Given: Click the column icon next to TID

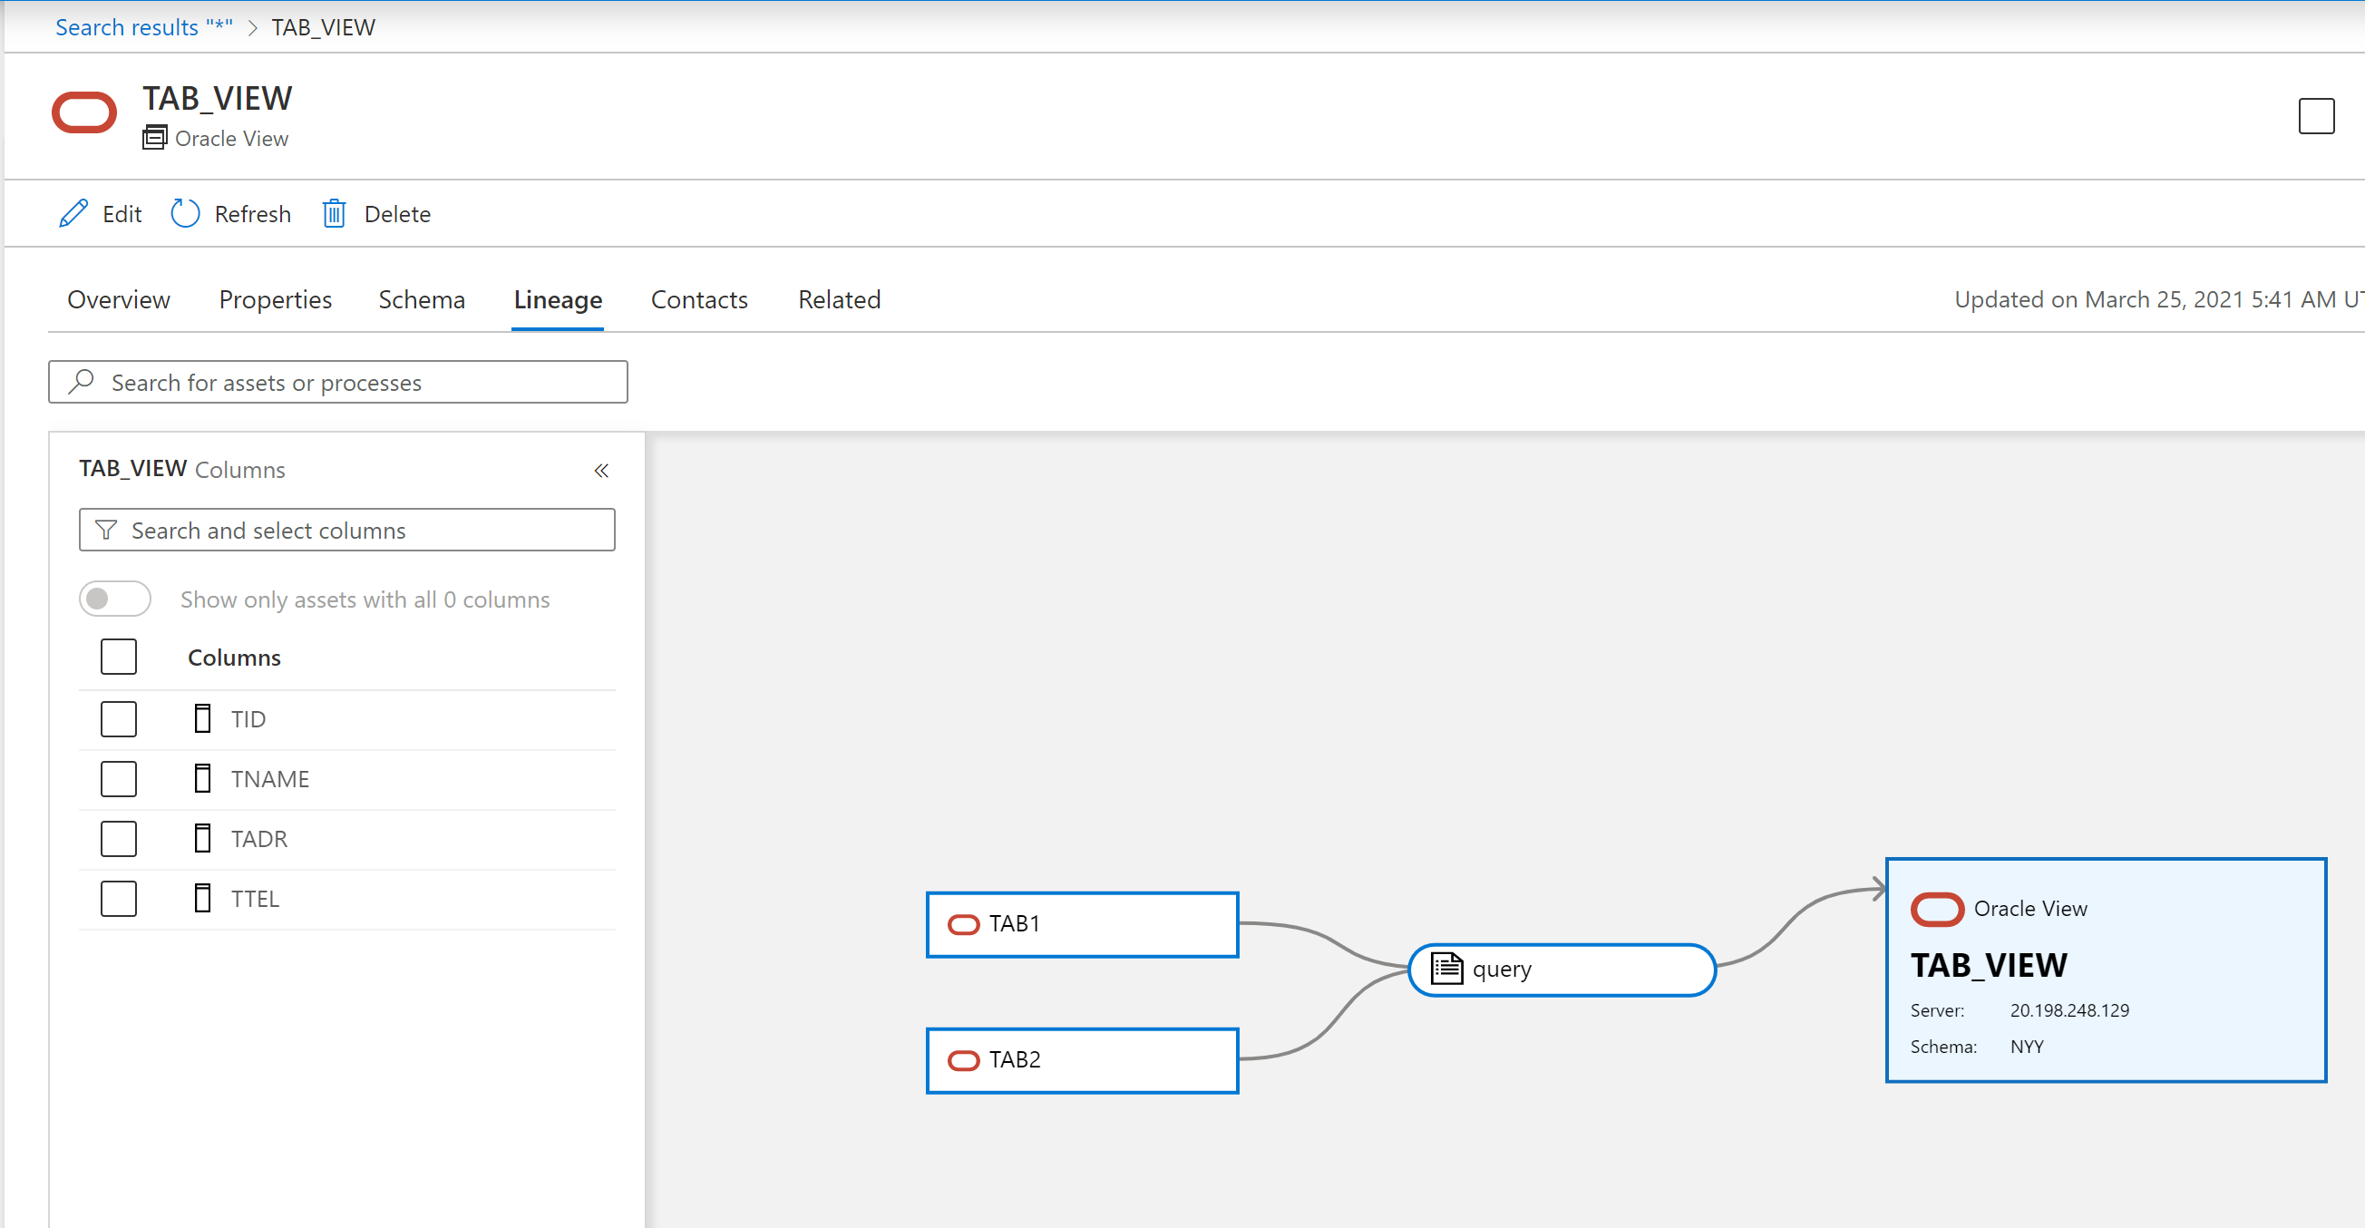Looking at the screenshot, I should point(203,718).
